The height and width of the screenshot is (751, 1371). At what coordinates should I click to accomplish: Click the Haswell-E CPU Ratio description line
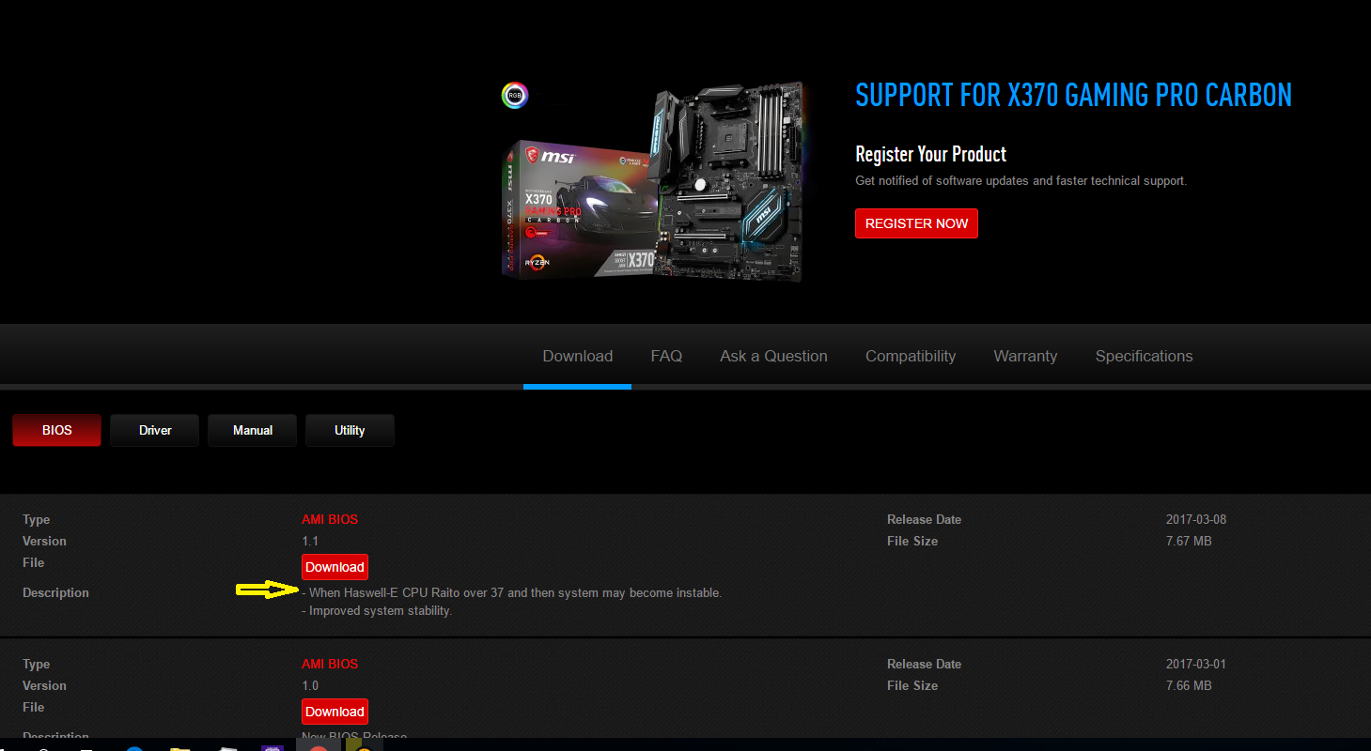click(x=512, y=592)
